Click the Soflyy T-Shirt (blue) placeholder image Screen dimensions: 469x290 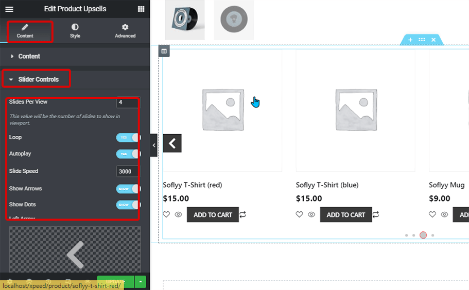click(356, 110)
